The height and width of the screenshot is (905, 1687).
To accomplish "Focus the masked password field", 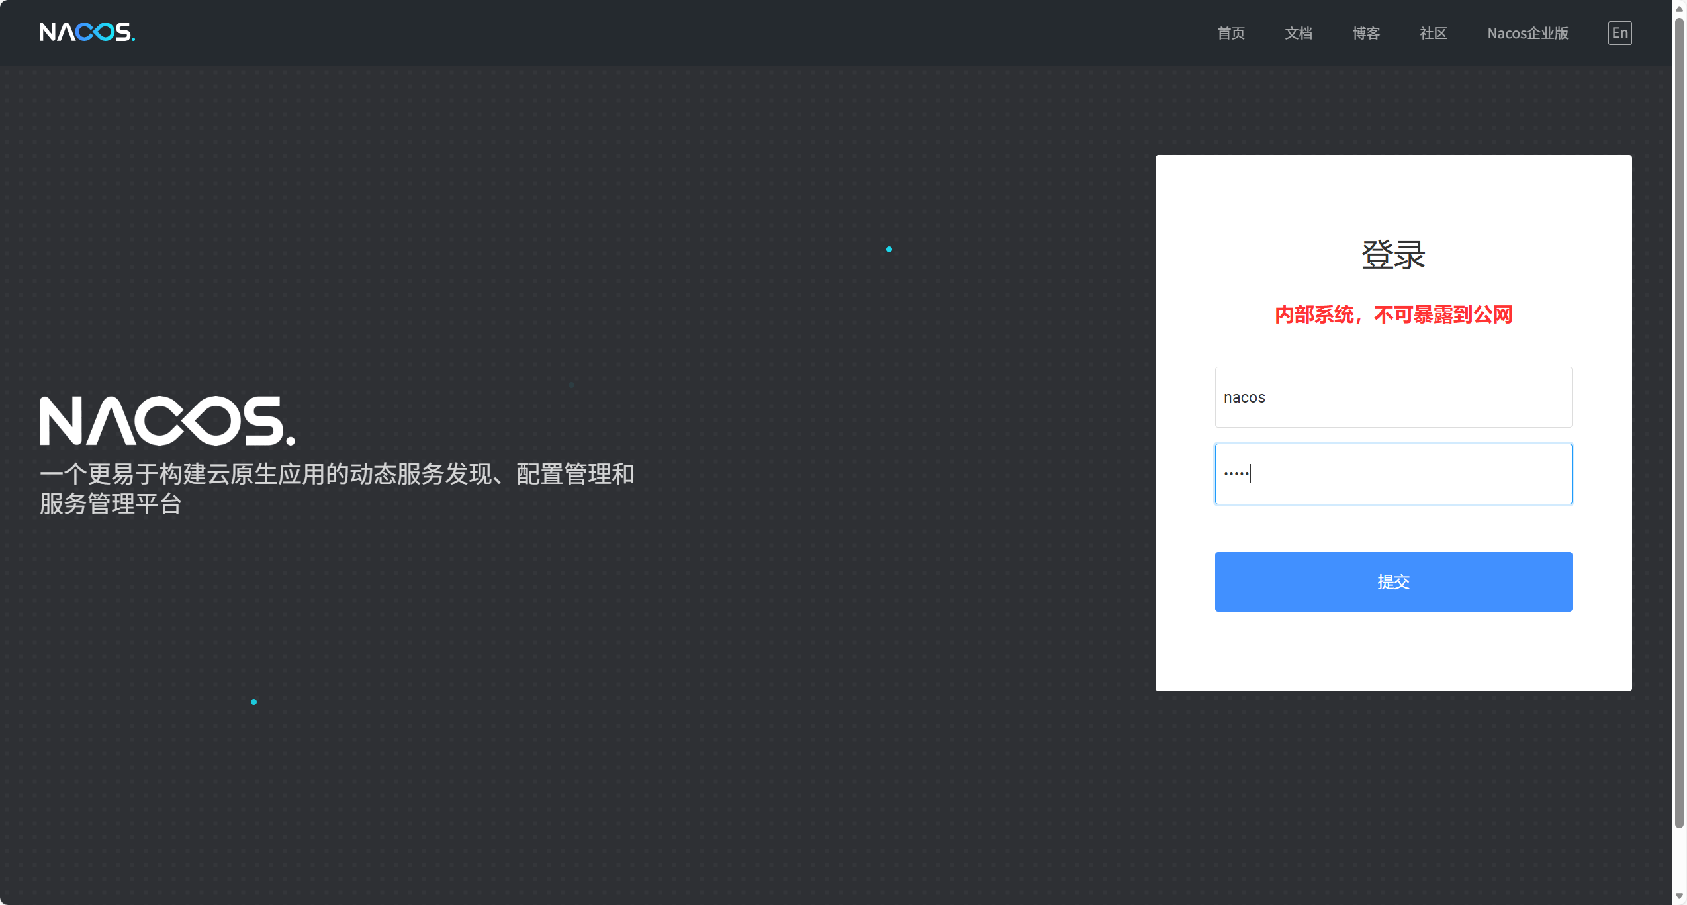I will [1392, 474].
